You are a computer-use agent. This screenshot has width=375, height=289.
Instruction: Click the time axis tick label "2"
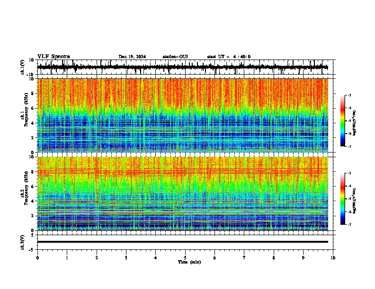97,258
